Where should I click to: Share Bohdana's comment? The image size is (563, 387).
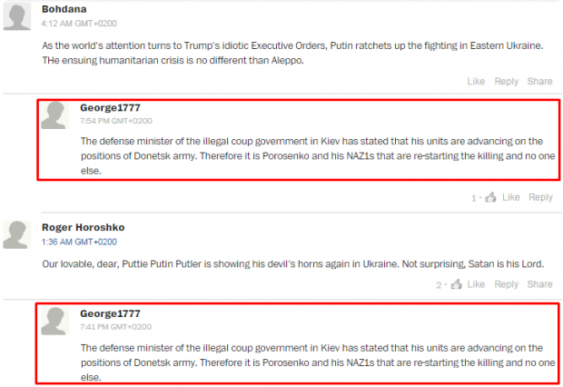tap(539, 82)
